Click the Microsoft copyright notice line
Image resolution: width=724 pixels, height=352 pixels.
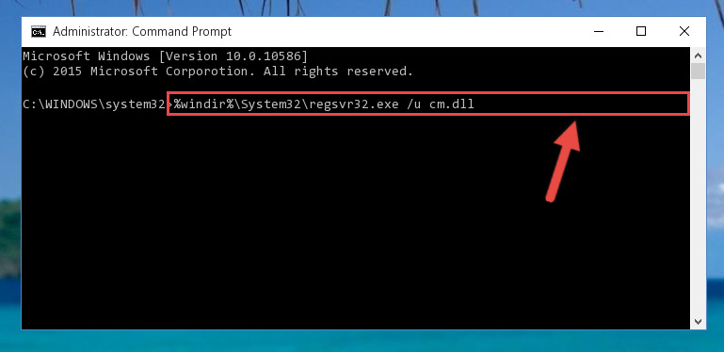[x=217, y=72]
